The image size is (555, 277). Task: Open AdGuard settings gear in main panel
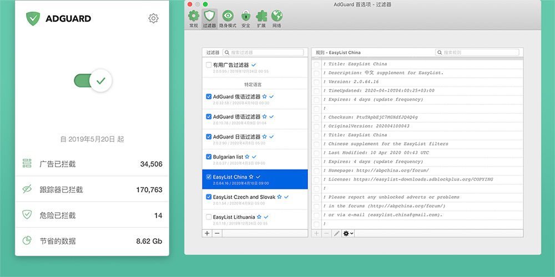(153, 18)
